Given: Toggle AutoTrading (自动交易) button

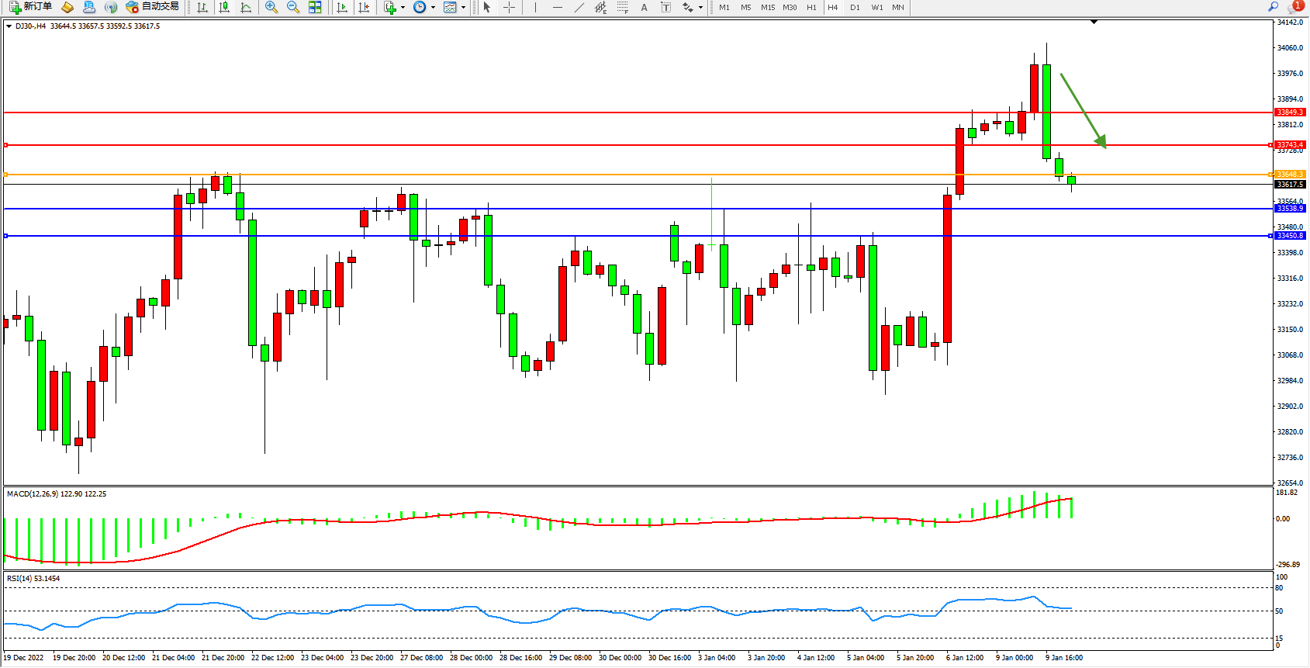Looking at the screenshot, I should (x=153, y=7).
